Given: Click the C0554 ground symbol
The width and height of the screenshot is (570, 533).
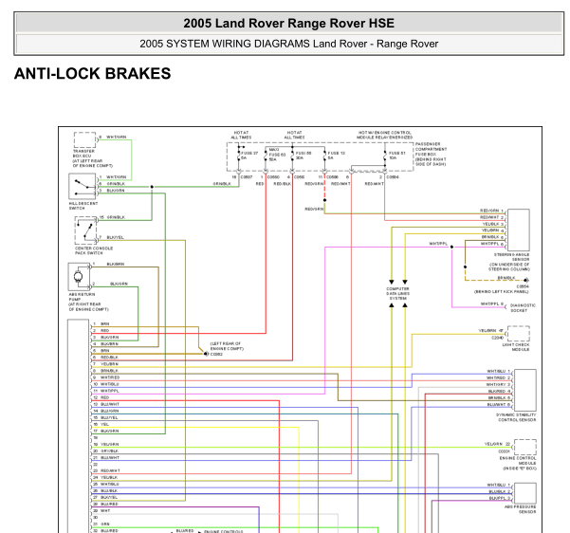Looking at the screenshot, I should click(526, 280).
